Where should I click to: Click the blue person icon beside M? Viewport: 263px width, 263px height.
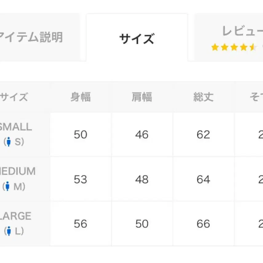[x=7, y=186]
